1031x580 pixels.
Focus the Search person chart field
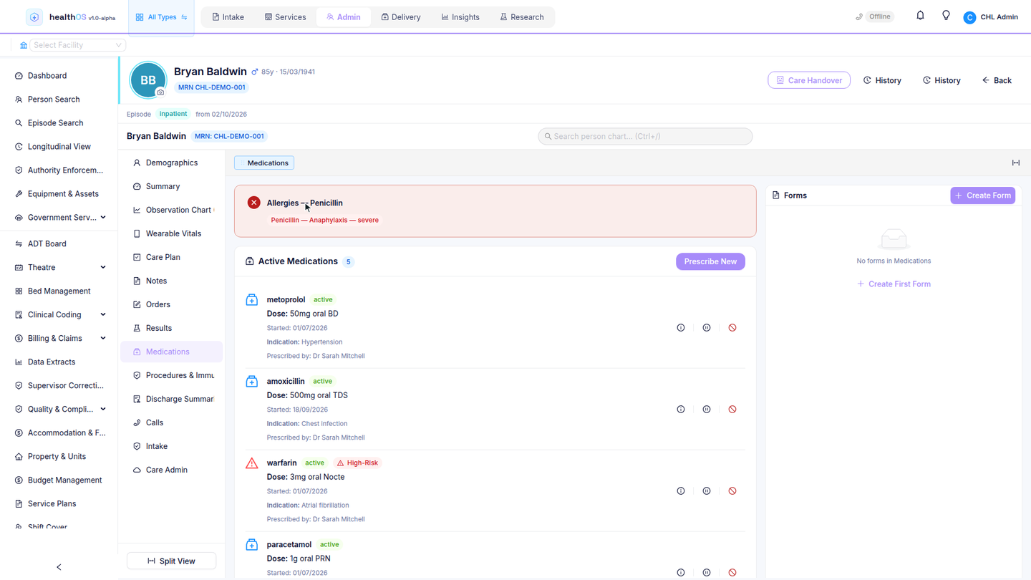[x=645, y=136]
